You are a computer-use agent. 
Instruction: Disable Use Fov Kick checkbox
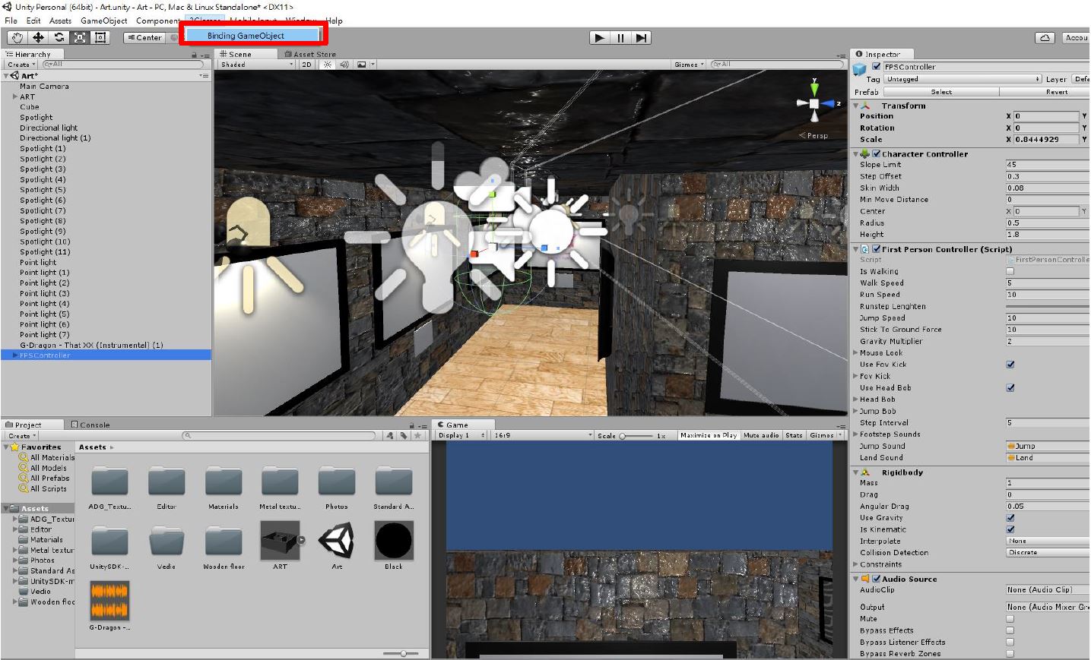pyautogui.click(x=1010, y=365)
